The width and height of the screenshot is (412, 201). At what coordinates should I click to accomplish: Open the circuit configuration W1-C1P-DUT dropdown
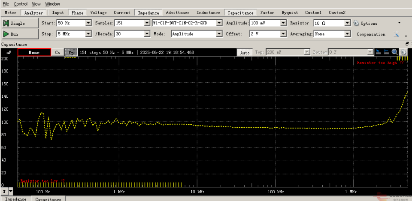click(219, 23)
